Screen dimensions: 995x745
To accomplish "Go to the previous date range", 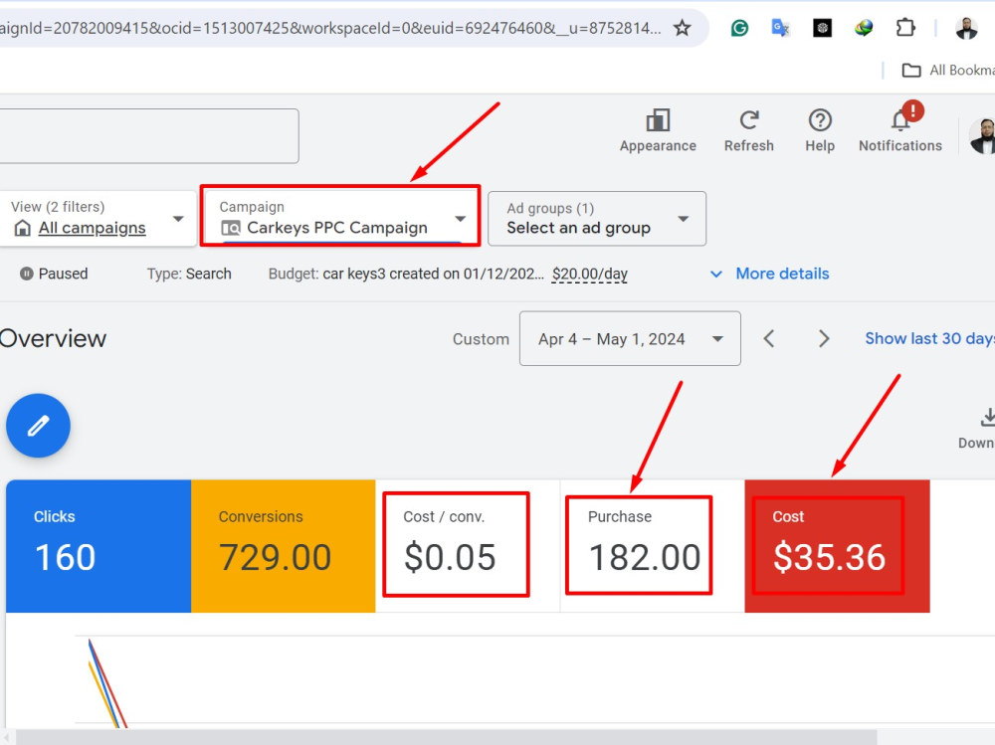I will click(x=769, y=338).
